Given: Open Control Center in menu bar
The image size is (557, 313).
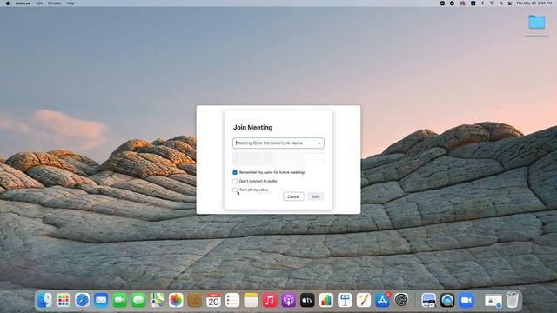Looking at the screenshot, I should click(510, 3).
